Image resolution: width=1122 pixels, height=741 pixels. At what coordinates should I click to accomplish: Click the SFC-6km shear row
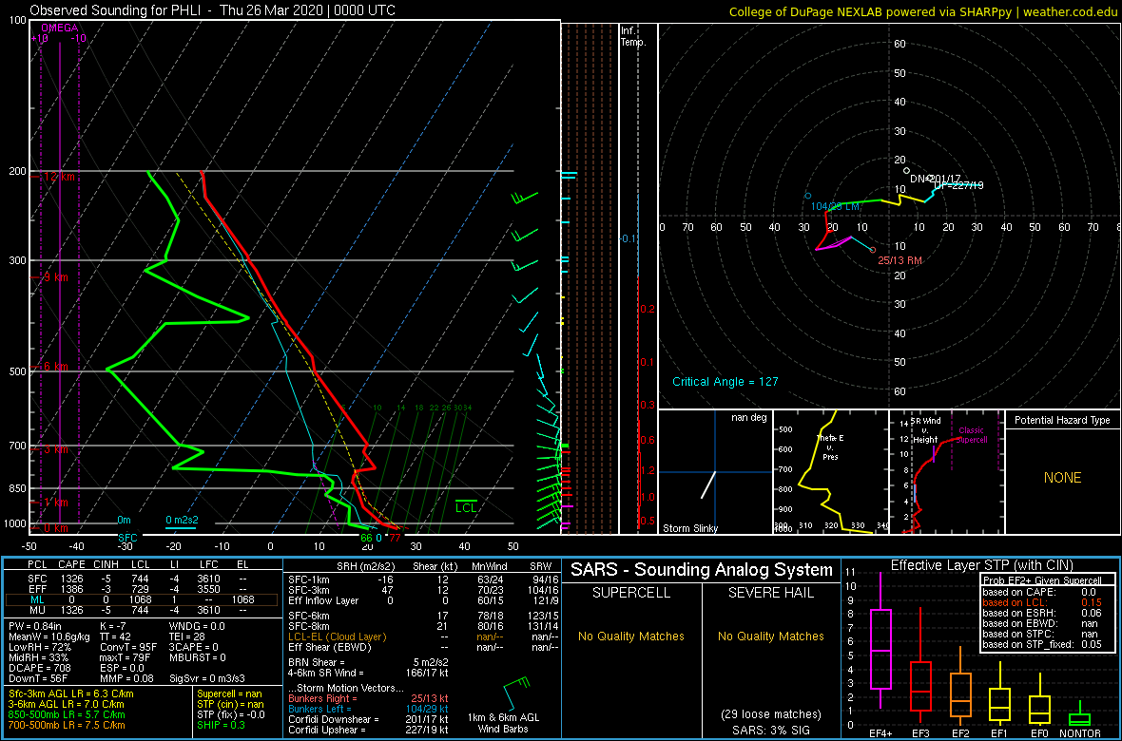click(x=422, y=615)
